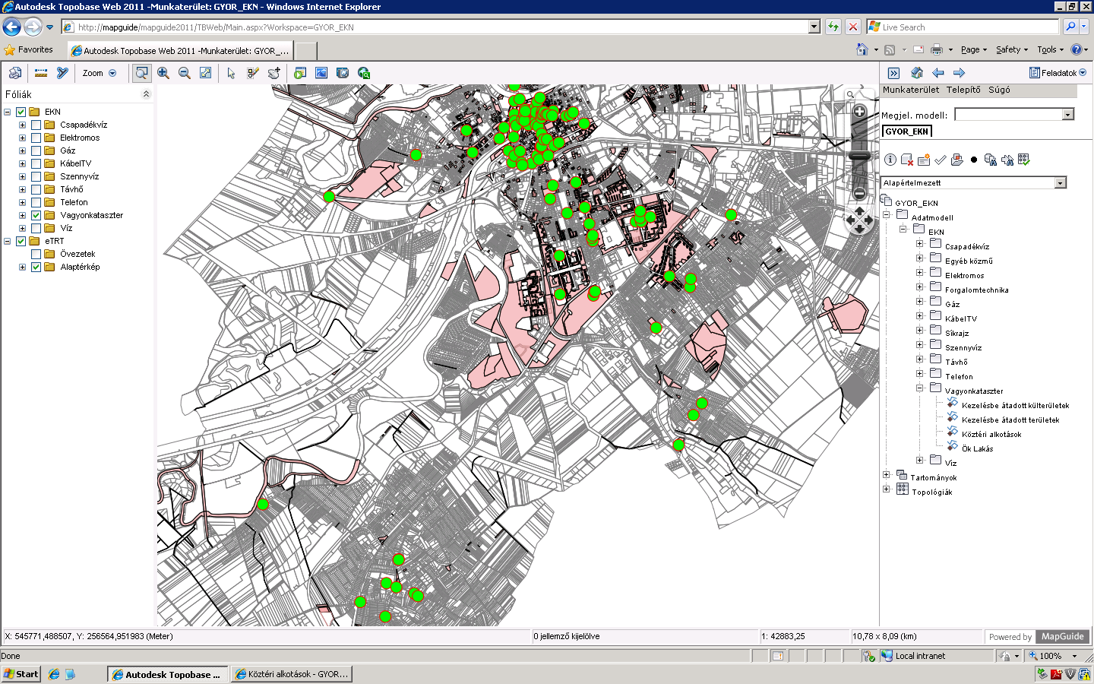Click the zoom in magnifier
This screenshot has width=1094, height=684.
pyautogui.click(x=163, y=73)
